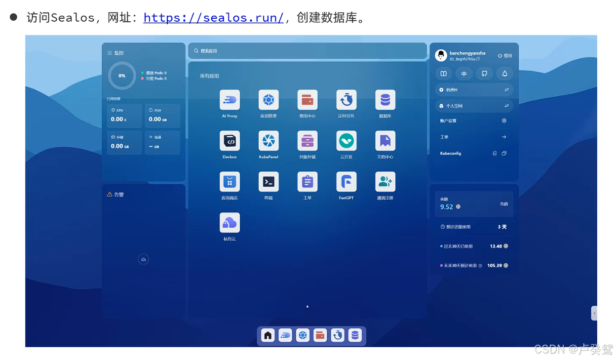615x359 pixels.
Task: Click the 所有应用 all apps heading
Action: point(209,76)
